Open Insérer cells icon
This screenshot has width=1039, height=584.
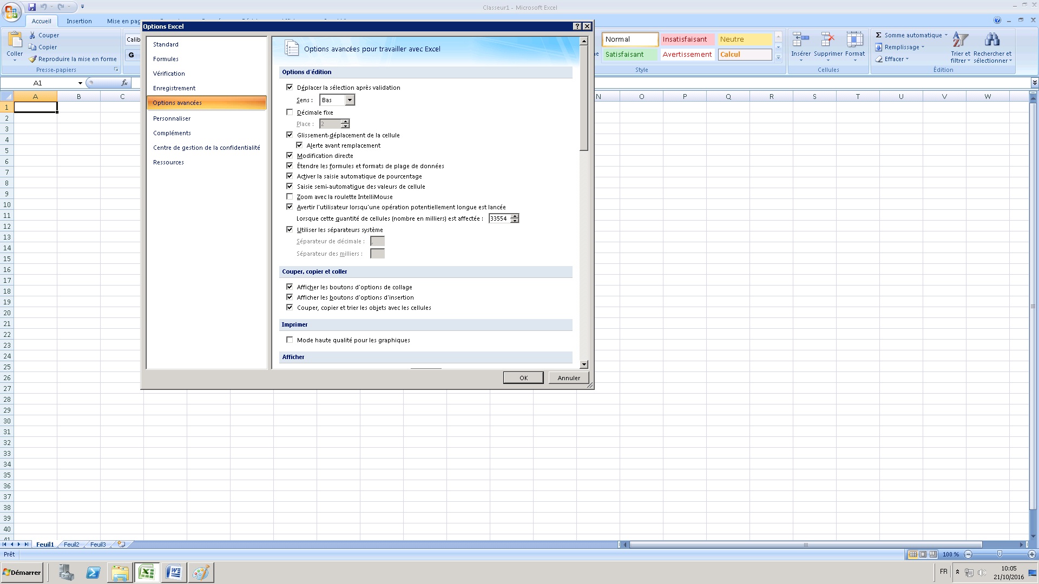800,39
